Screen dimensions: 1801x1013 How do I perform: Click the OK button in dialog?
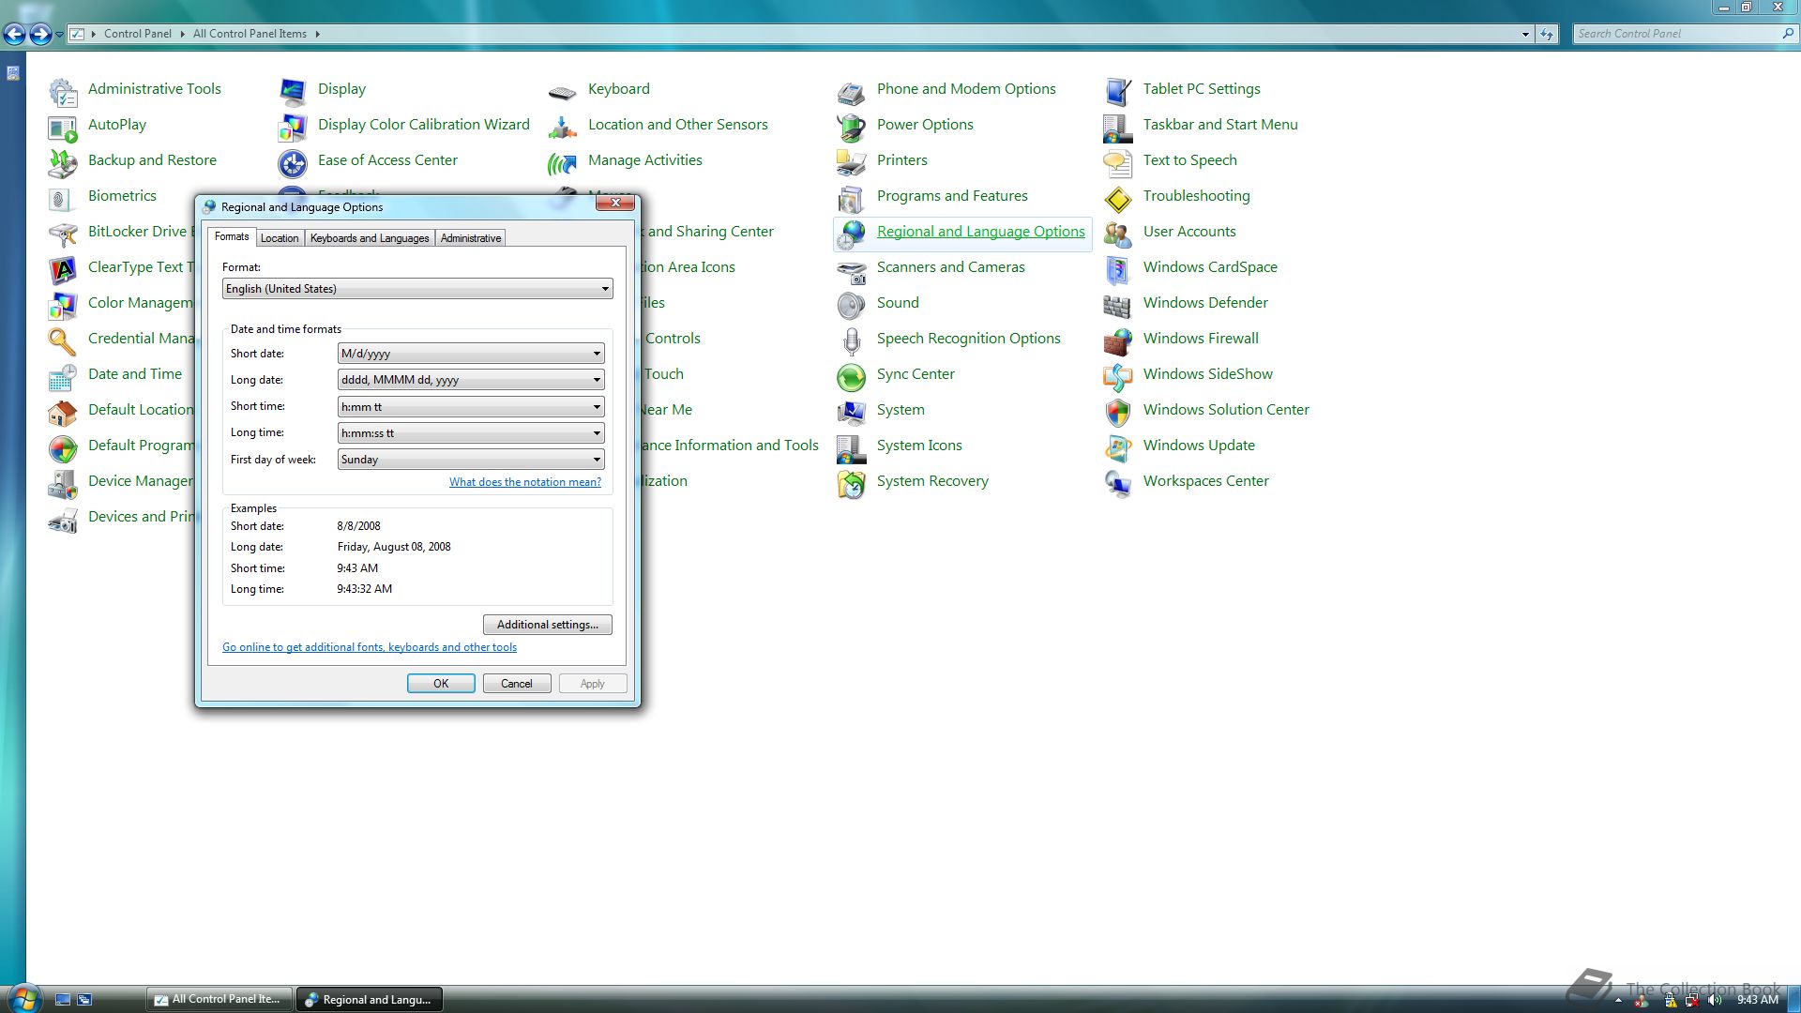(441, 684)
